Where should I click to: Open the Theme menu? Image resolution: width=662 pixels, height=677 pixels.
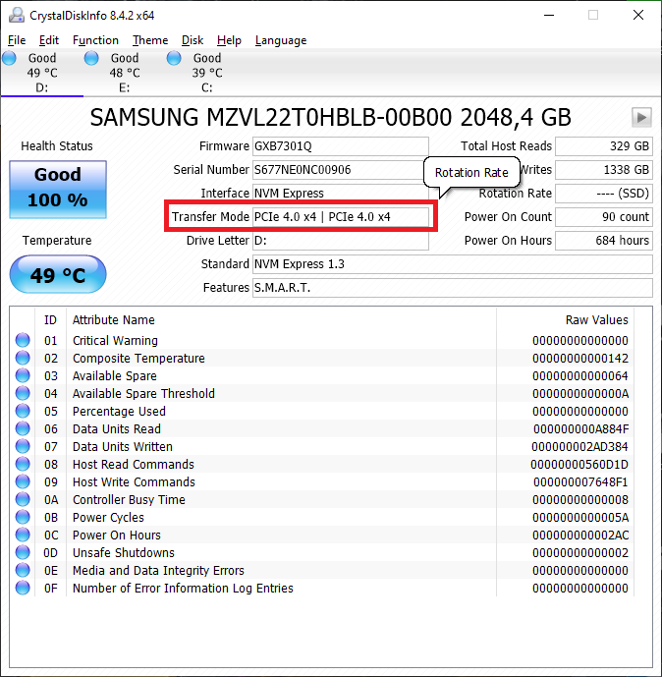[x=150, y=40]
